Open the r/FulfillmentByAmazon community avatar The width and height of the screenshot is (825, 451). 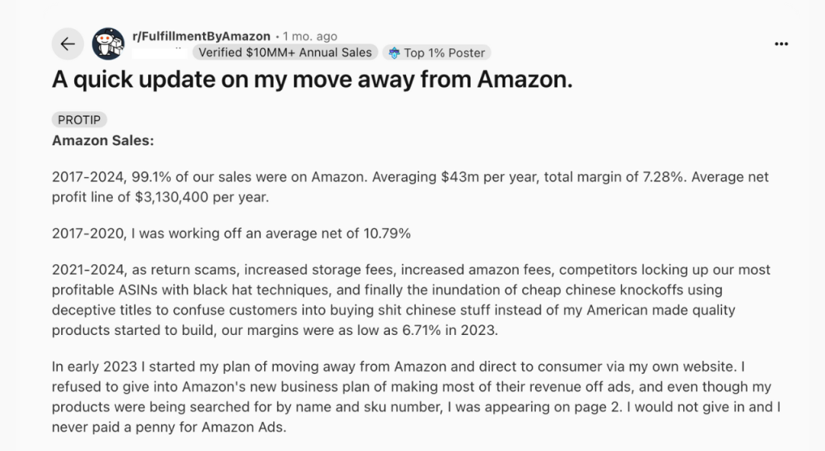pos(109,43)
